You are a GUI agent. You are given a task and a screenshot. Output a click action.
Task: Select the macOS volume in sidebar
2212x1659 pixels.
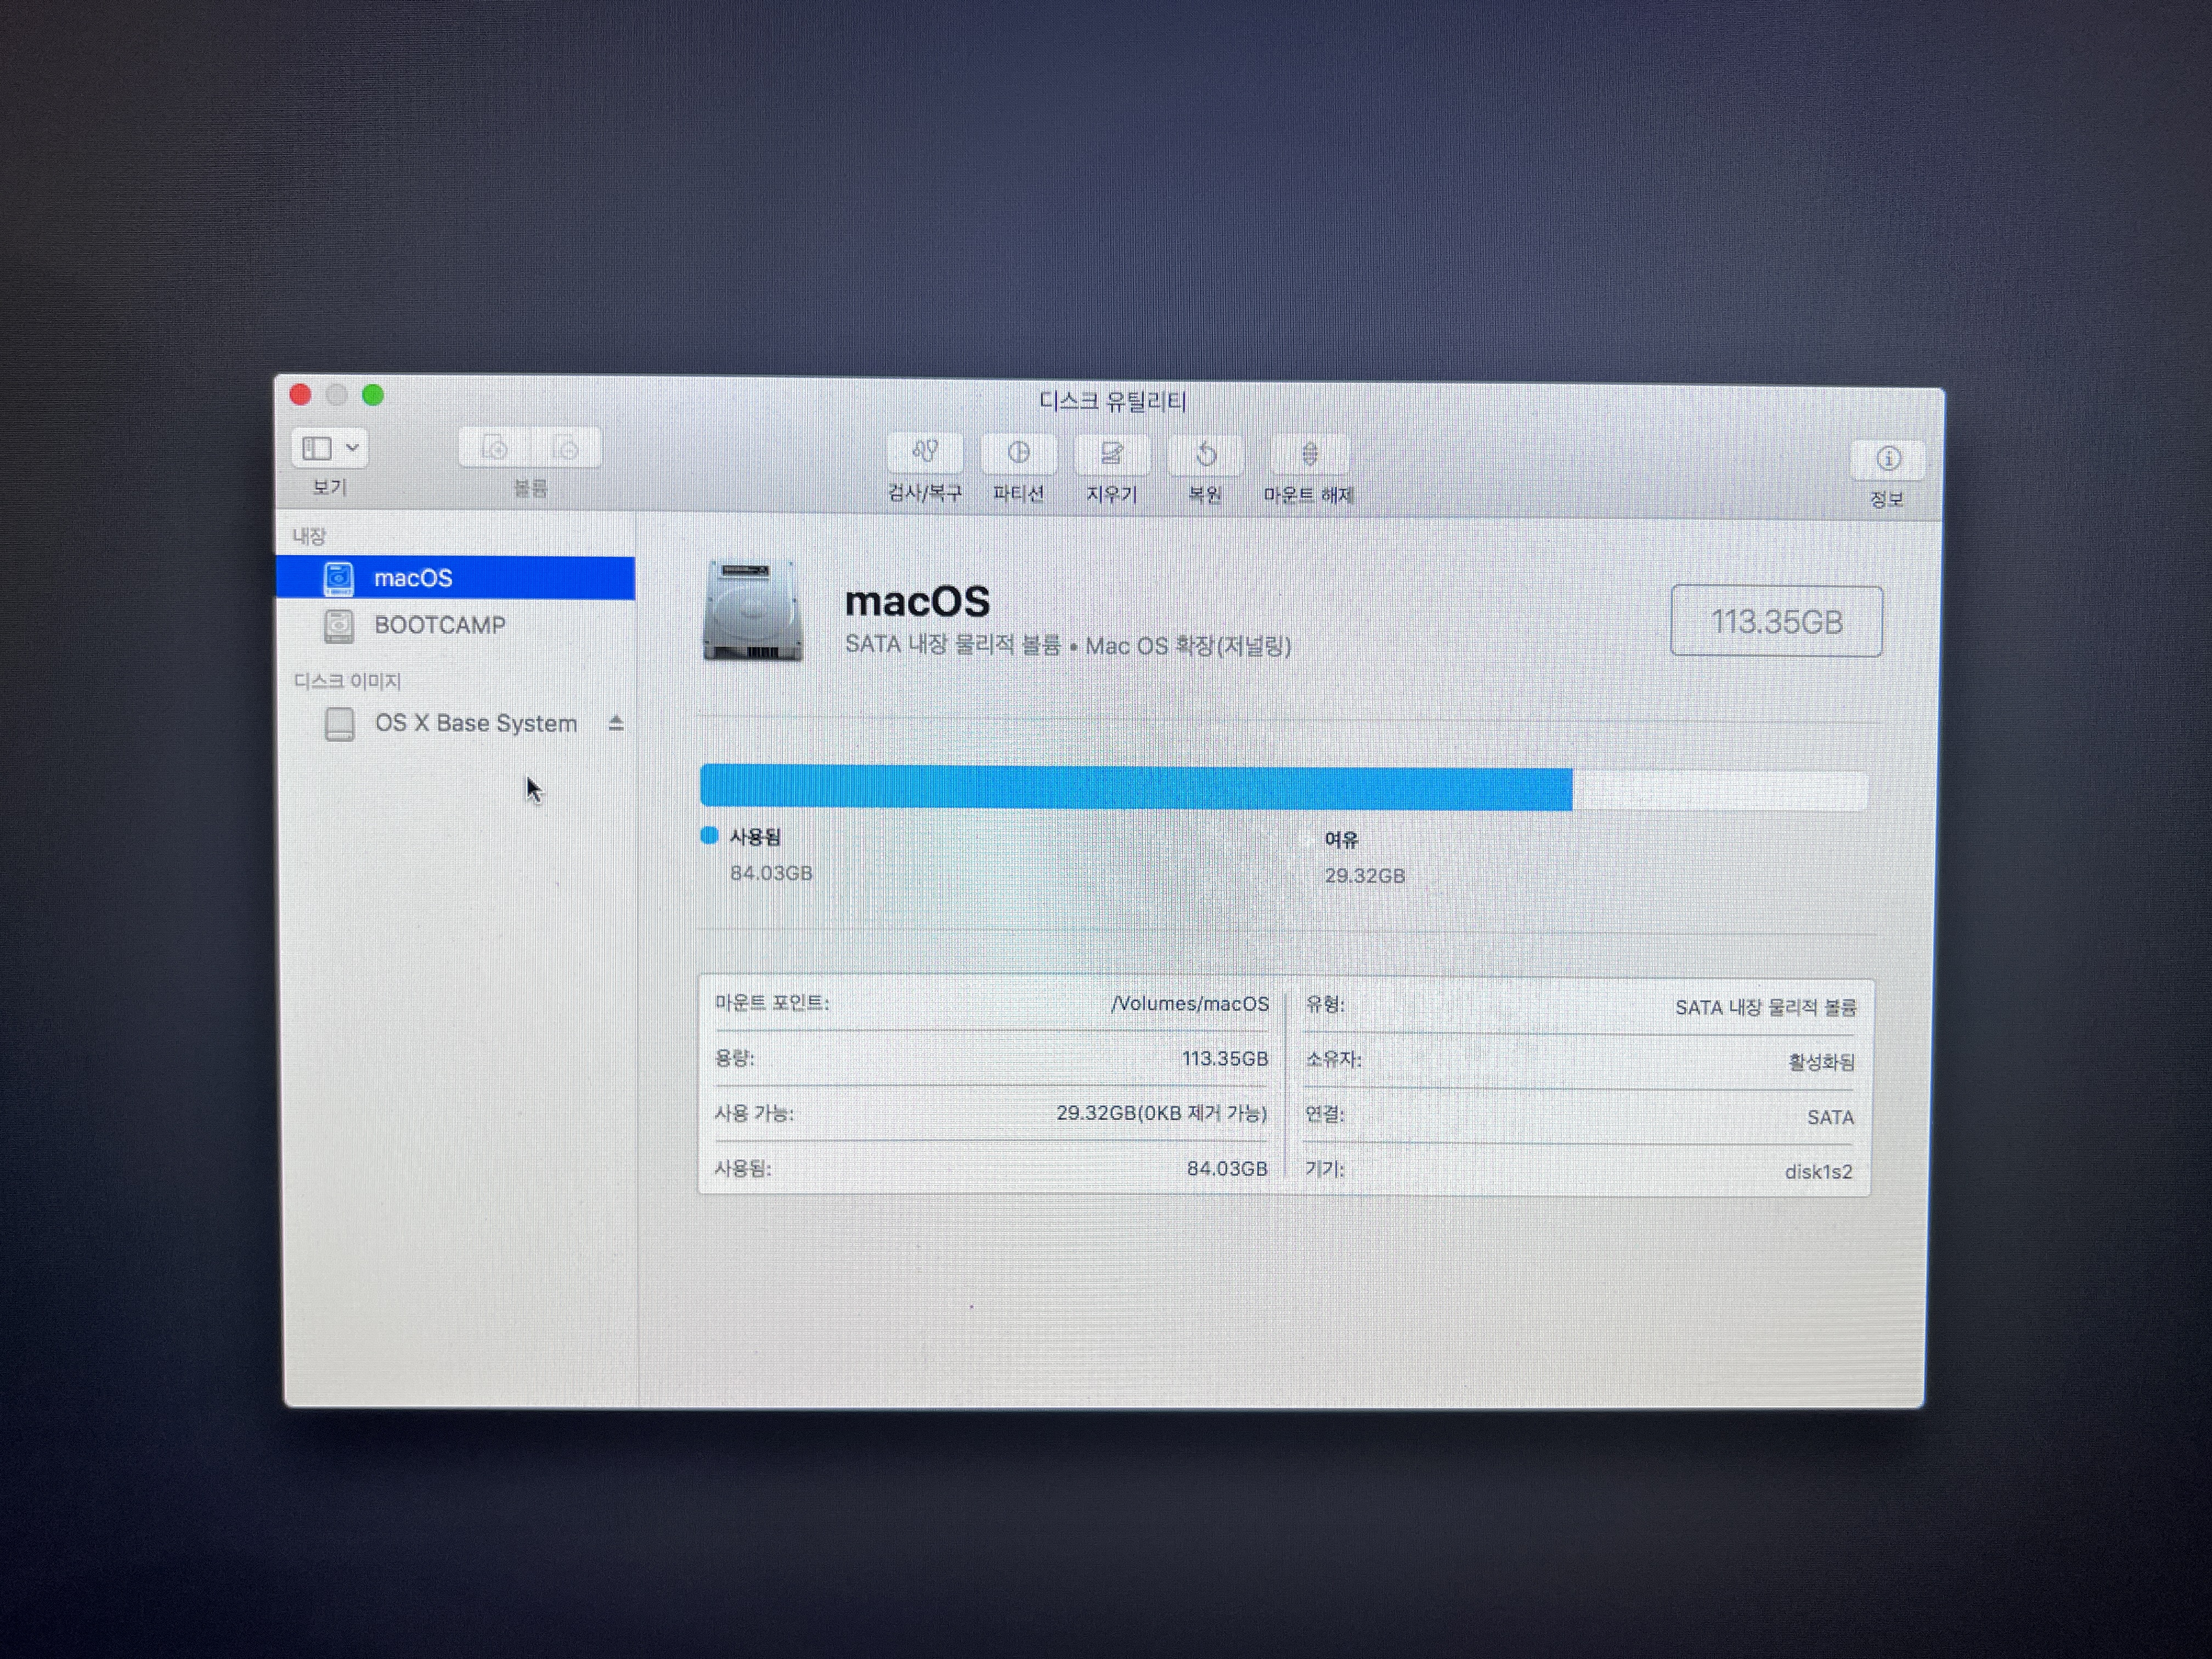tap(413, 578)
